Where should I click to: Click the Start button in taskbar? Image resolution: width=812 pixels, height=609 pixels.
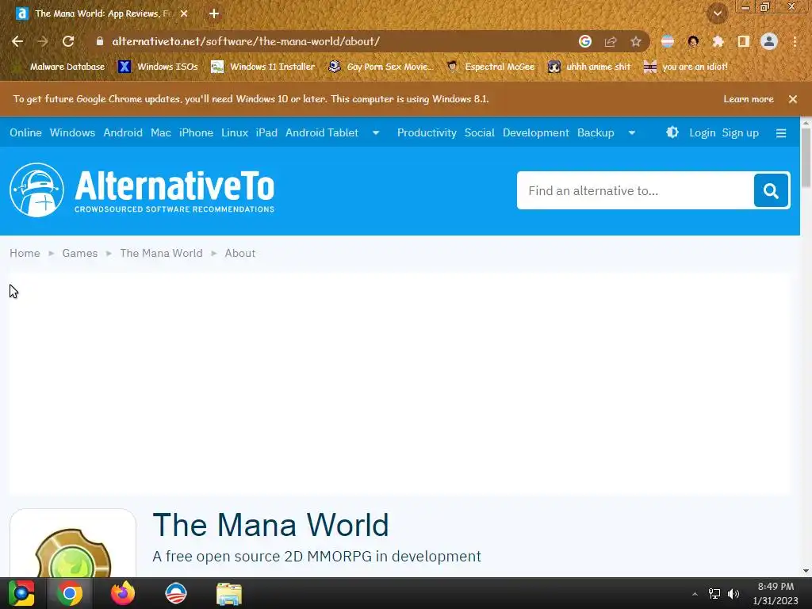[x=21, y=593]
